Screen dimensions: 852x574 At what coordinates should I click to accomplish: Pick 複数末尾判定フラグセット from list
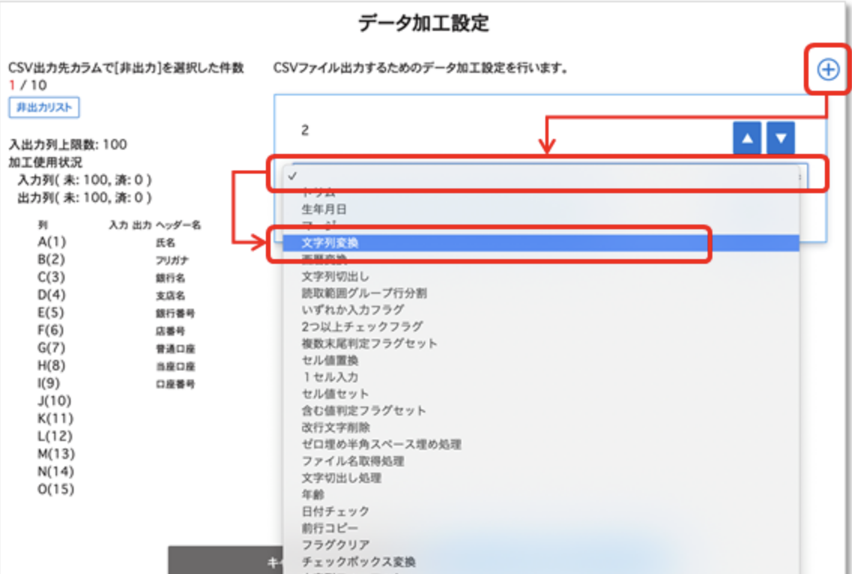369,343
